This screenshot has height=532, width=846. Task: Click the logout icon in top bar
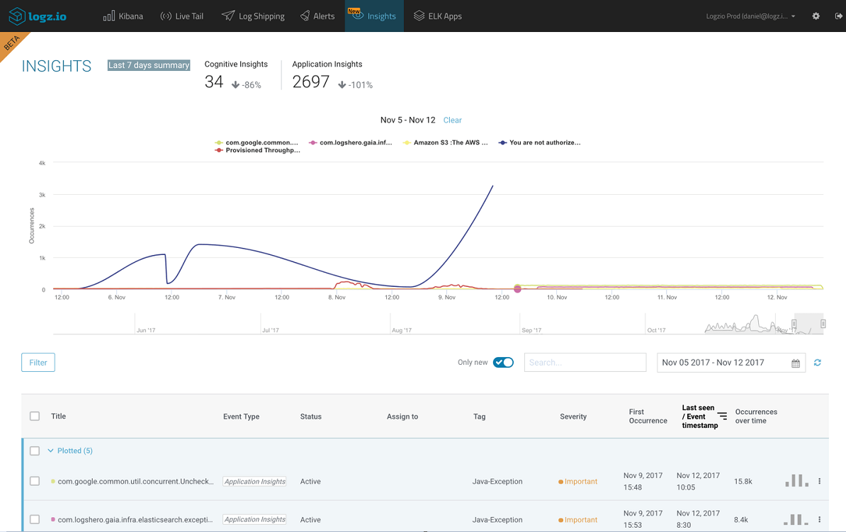[839, 16]
